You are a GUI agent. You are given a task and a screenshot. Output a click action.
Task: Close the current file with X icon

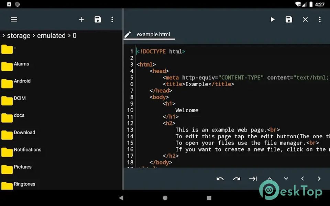(x=305, y=20)
